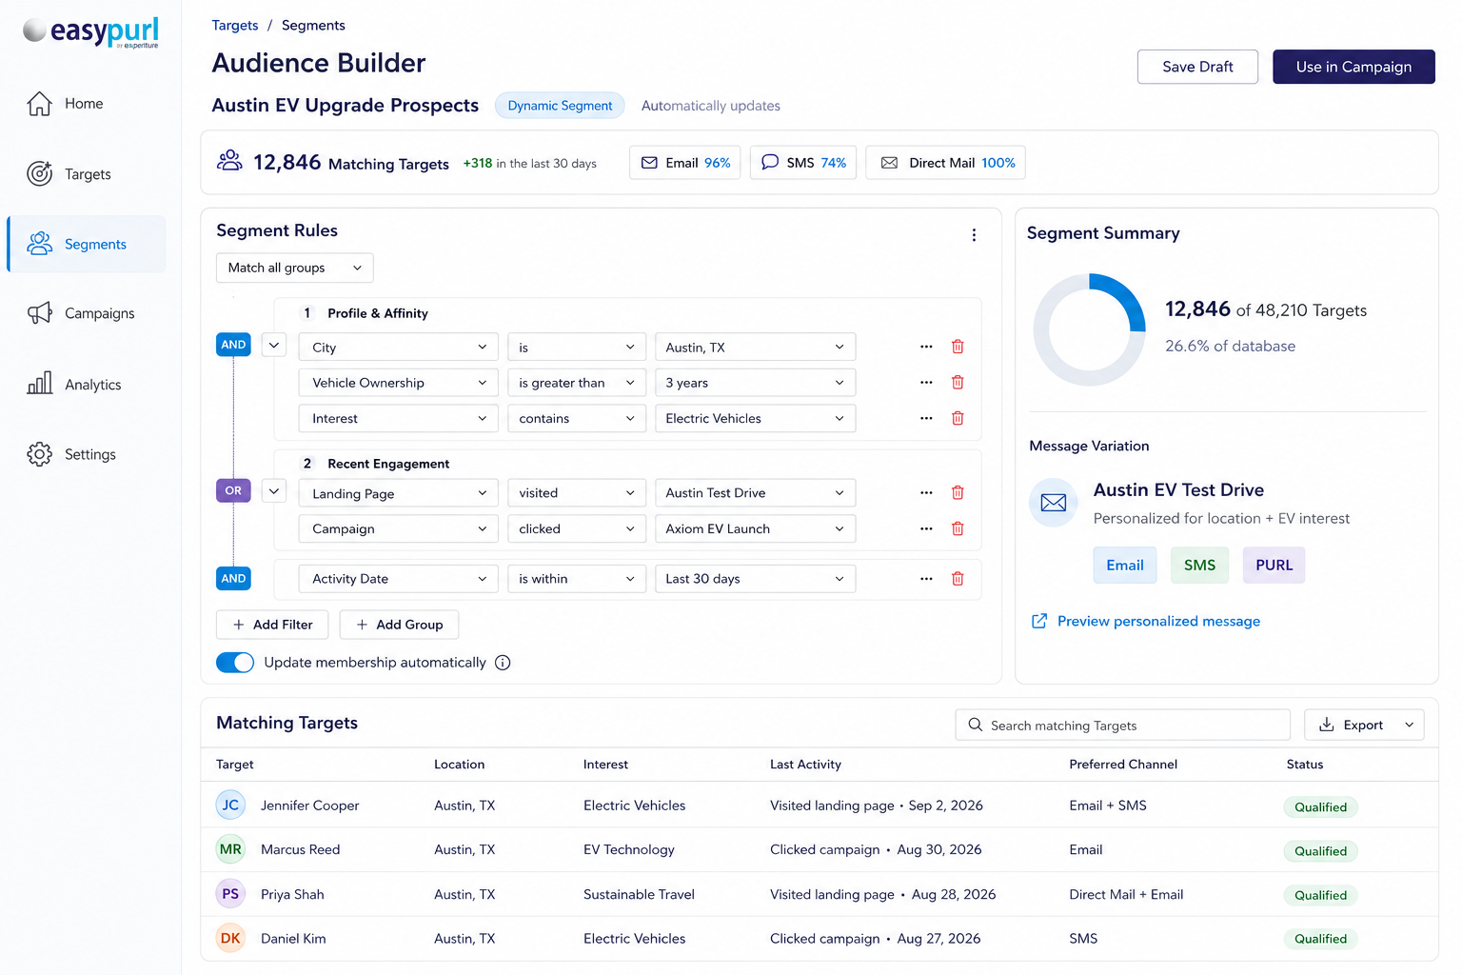Click the Search matching Targets field
This screenshot has height=975, width=1462.
click(x=1123, y=725)
